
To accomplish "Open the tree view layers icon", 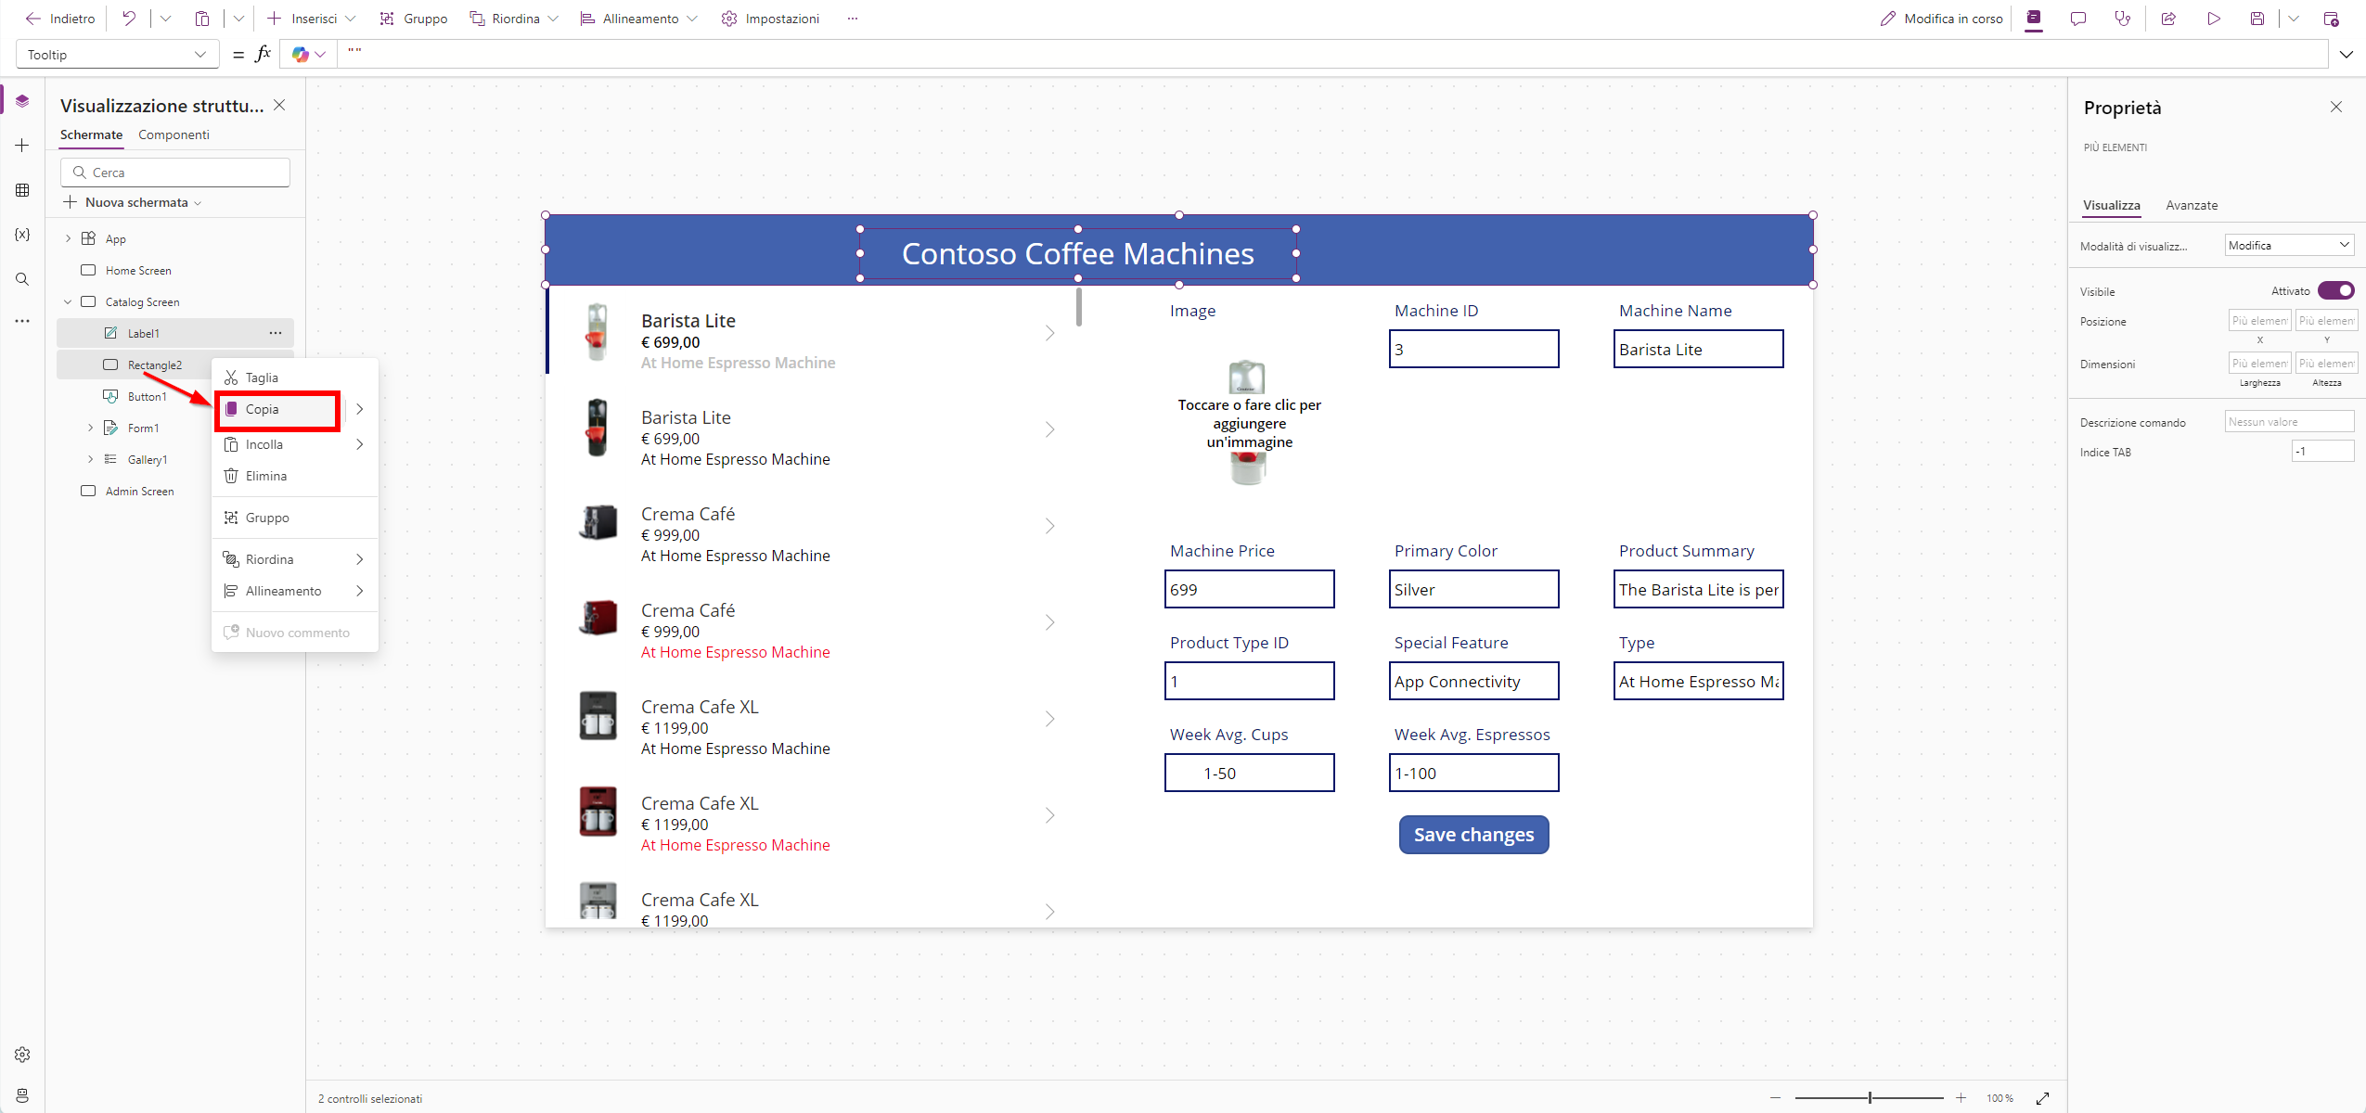I will pos(22,101).
